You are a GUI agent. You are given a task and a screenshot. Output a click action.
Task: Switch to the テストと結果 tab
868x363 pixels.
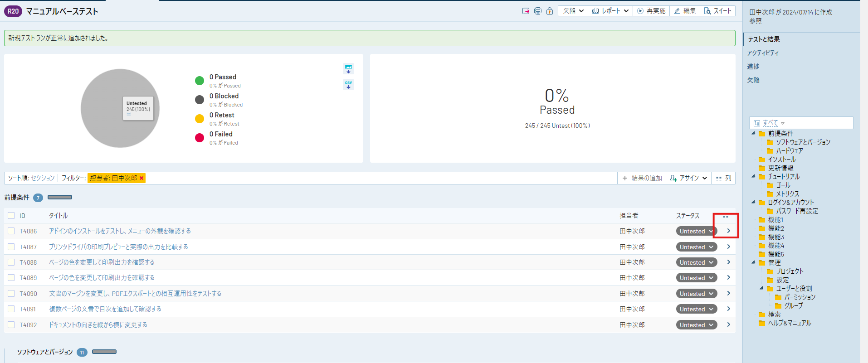coord(764,39)
